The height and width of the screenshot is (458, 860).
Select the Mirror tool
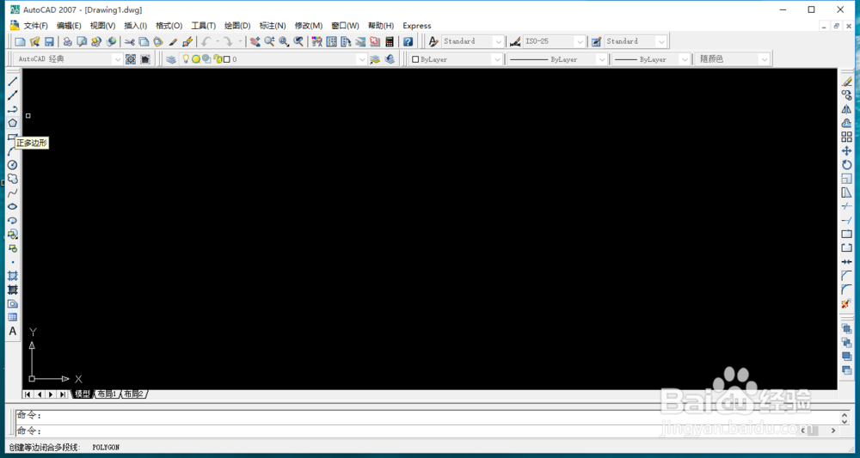pyautogui.click(x=847, y=109)
